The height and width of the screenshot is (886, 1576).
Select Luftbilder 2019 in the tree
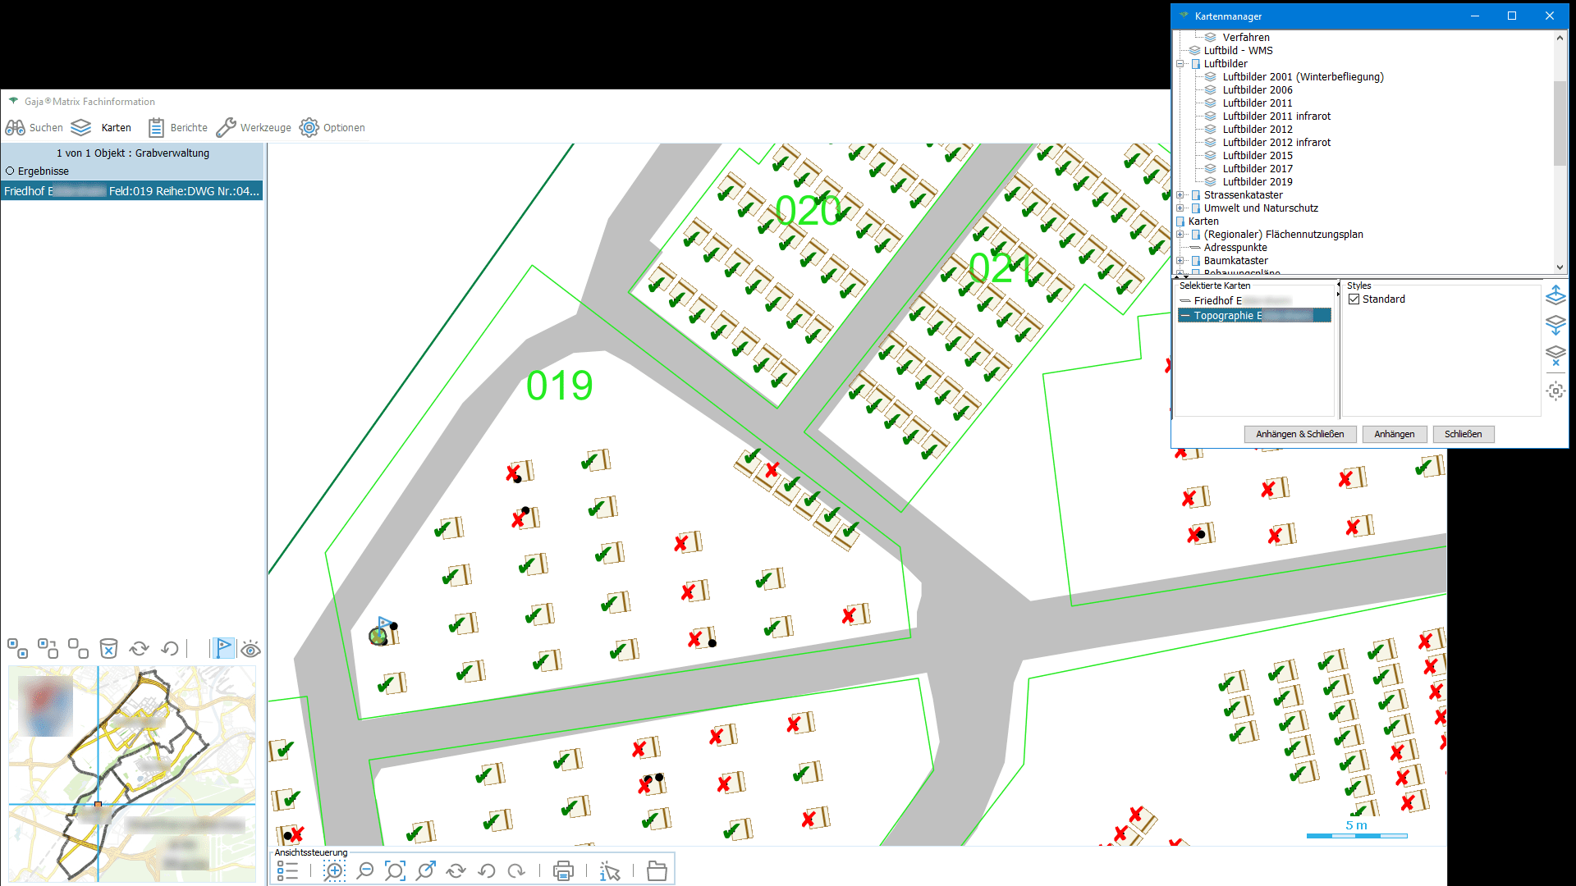(x=1257, y=182)
